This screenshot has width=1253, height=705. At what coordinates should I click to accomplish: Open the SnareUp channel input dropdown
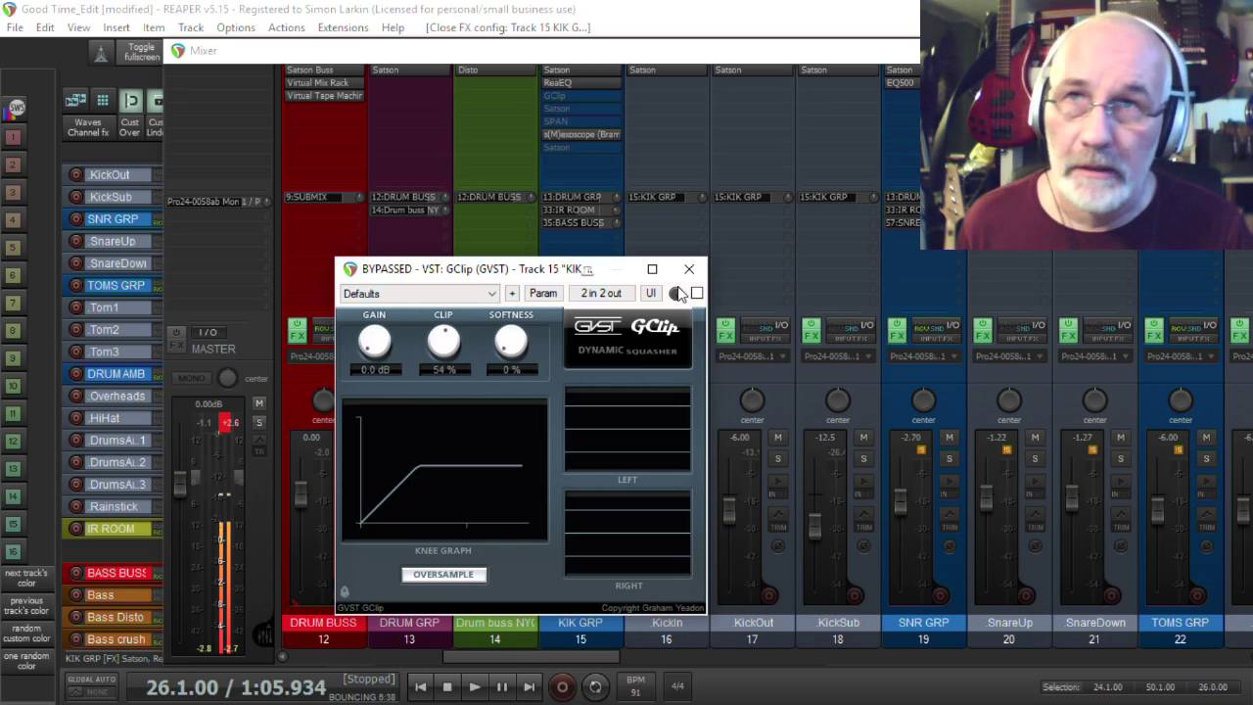point(1009,356)
